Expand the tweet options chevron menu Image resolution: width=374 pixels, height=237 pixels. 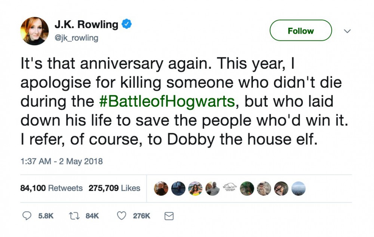(x=347, y=31)
